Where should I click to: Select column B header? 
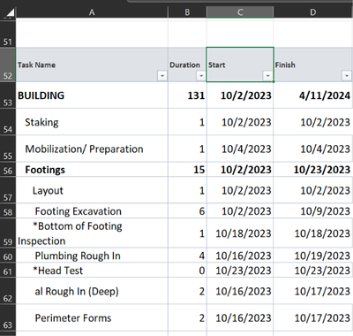(187, 12)
